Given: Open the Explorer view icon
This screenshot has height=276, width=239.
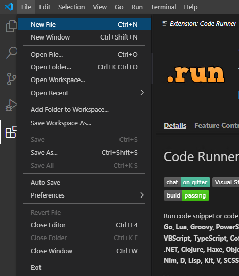Looking at the screenshot, I should coord(11,26).
